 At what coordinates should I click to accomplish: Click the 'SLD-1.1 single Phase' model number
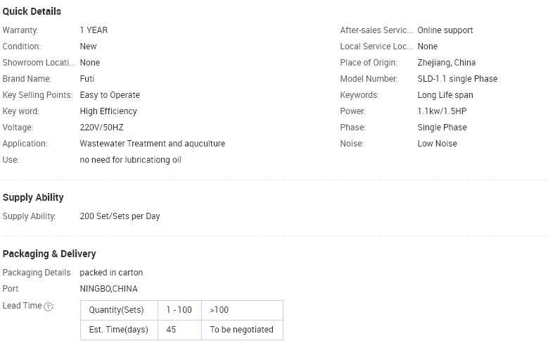[457, 79]
